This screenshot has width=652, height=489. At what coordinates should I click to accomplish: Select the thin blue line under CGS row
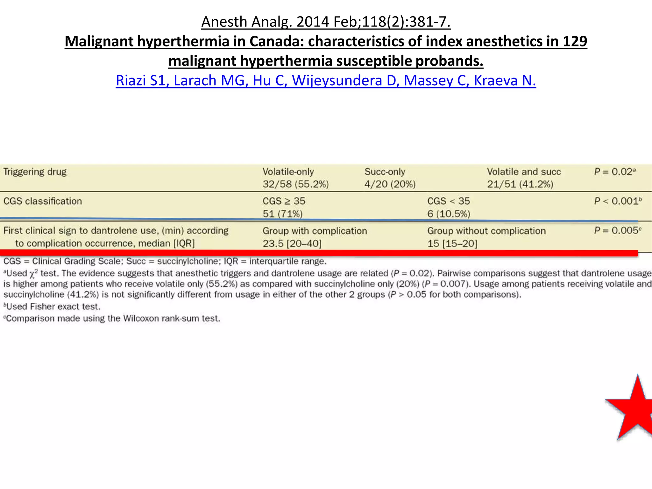(318, 219)
